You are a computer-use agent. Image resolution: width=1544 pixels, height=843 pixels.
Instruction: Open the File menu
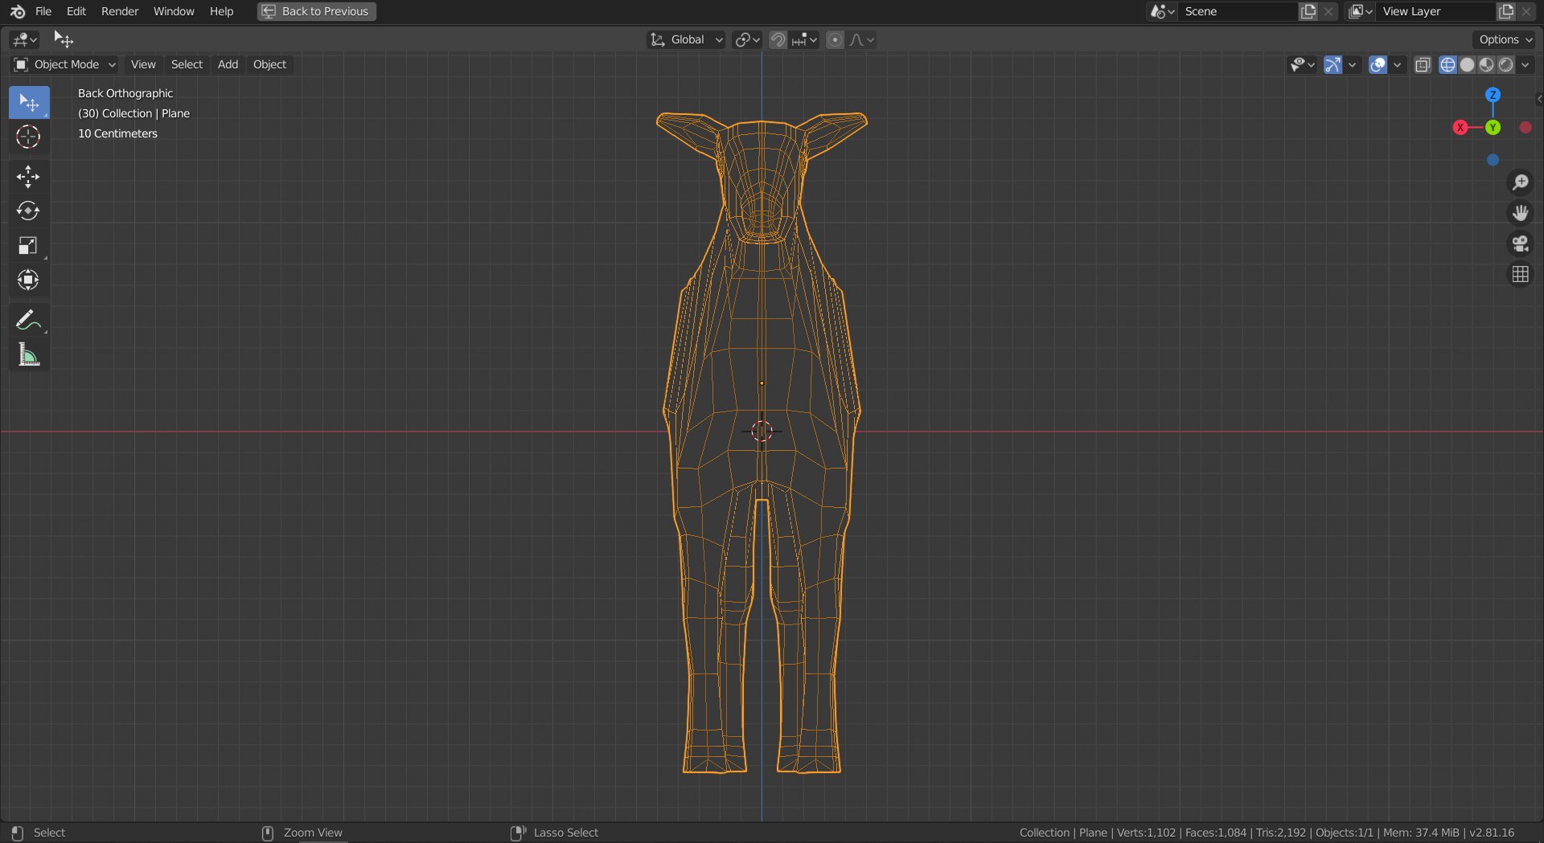[43, 11]
